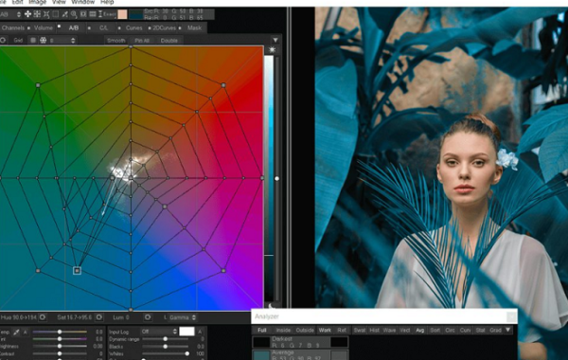
Task: Click the sun icon above luminance bar
Action: pyautogui.click(x=272, y=49)
